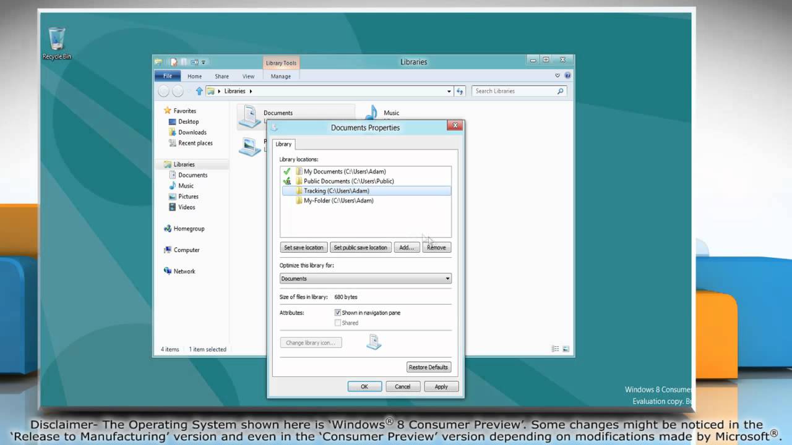Select the Music library icon in the file pane
This screenshot has width=792, height=445.
pyautogui.click(x=371, y=113)
